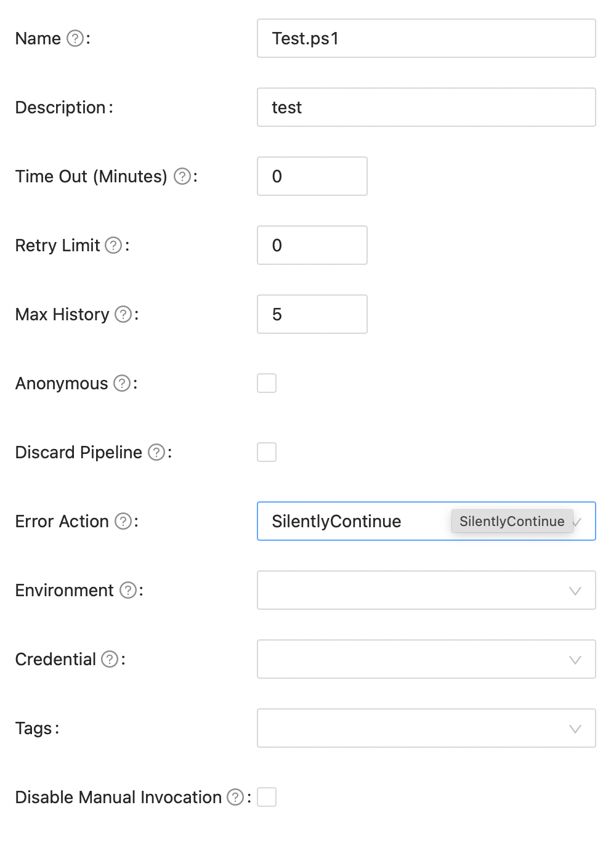
Task: Click the Max History value field
Action: [312, 314]
